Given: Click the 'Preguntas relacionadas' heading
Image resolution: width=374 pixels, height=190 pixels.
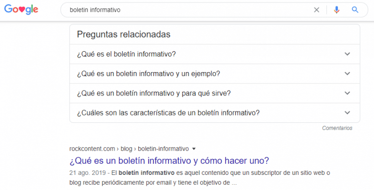Looking at the screenshot, I should tap(124, 35).
